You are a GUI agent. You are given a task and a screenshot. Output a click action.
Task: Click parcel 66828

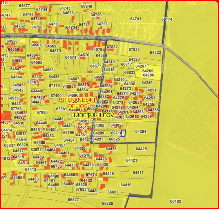(x=108, y=203)
